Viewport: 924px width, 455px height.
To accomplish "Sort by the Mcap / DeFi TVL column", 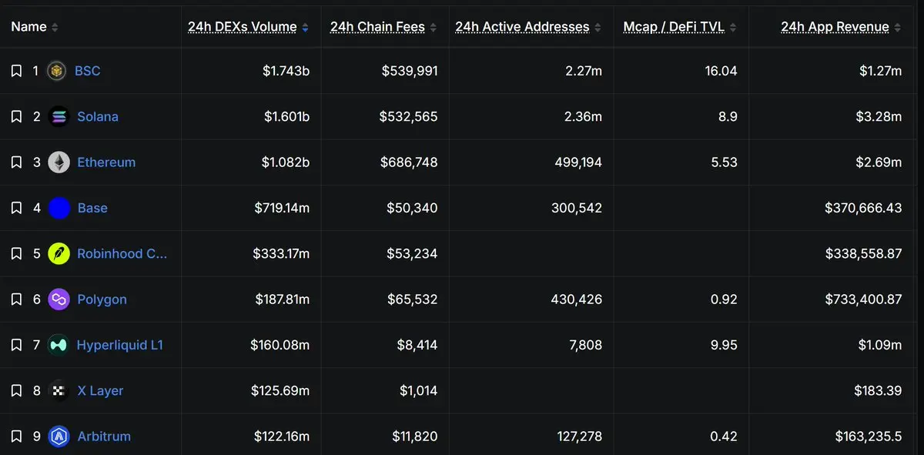I will 732,28.
